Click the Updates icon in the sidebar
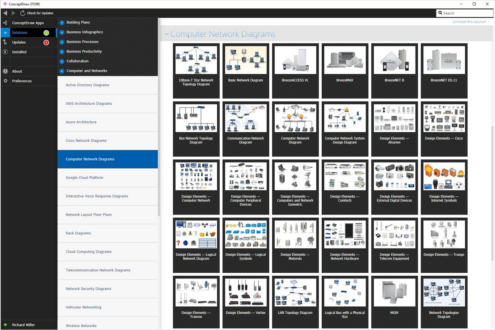Screen dimensions: 495x330 pos(5,42)
